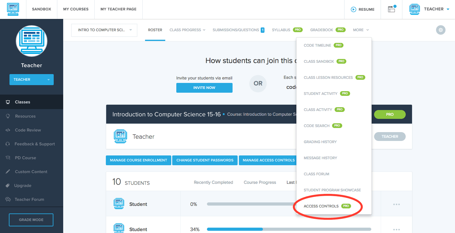The width and height of the screenshot is (455, 233).
Task: Open Teacher Forum in sidebar
Action: point(29,199)
